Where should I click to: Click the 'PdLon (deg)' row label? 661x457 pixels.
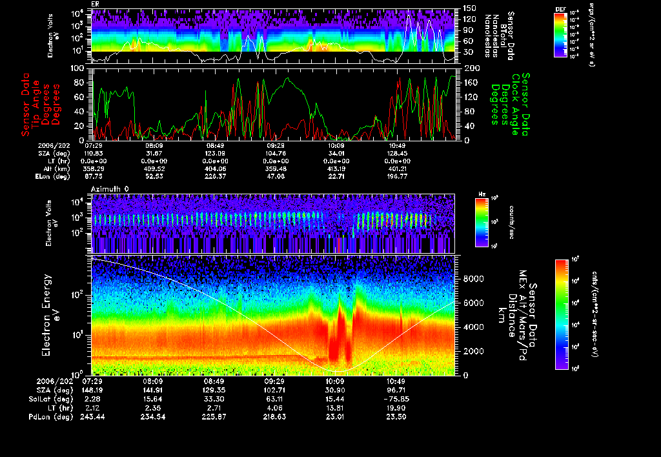(x=50, y=416)
